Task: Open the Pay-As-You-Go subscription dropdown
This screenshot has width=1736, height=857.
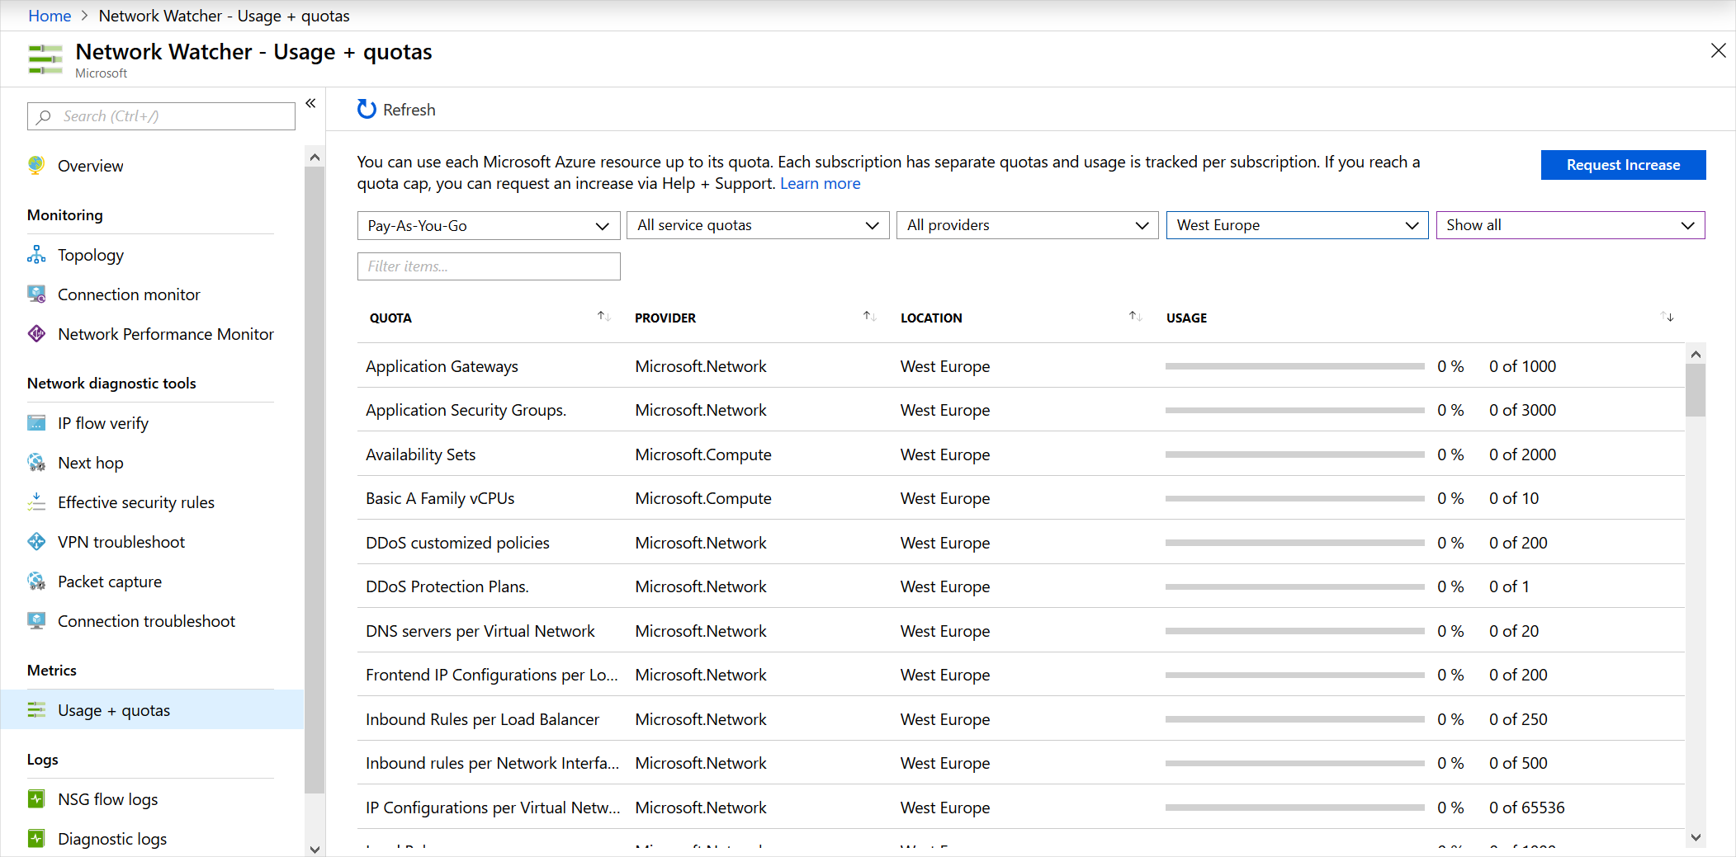Action: [489, 226]
